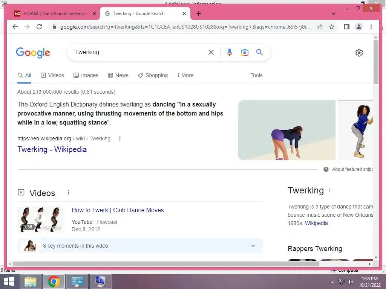Open the search Tools options
The image size is (386, 289).
256,75
